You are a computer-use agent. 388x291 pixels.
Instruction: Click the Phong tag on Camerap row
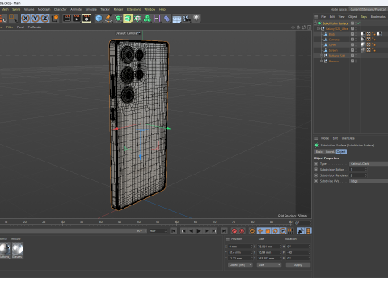click(x=374, y=40)
